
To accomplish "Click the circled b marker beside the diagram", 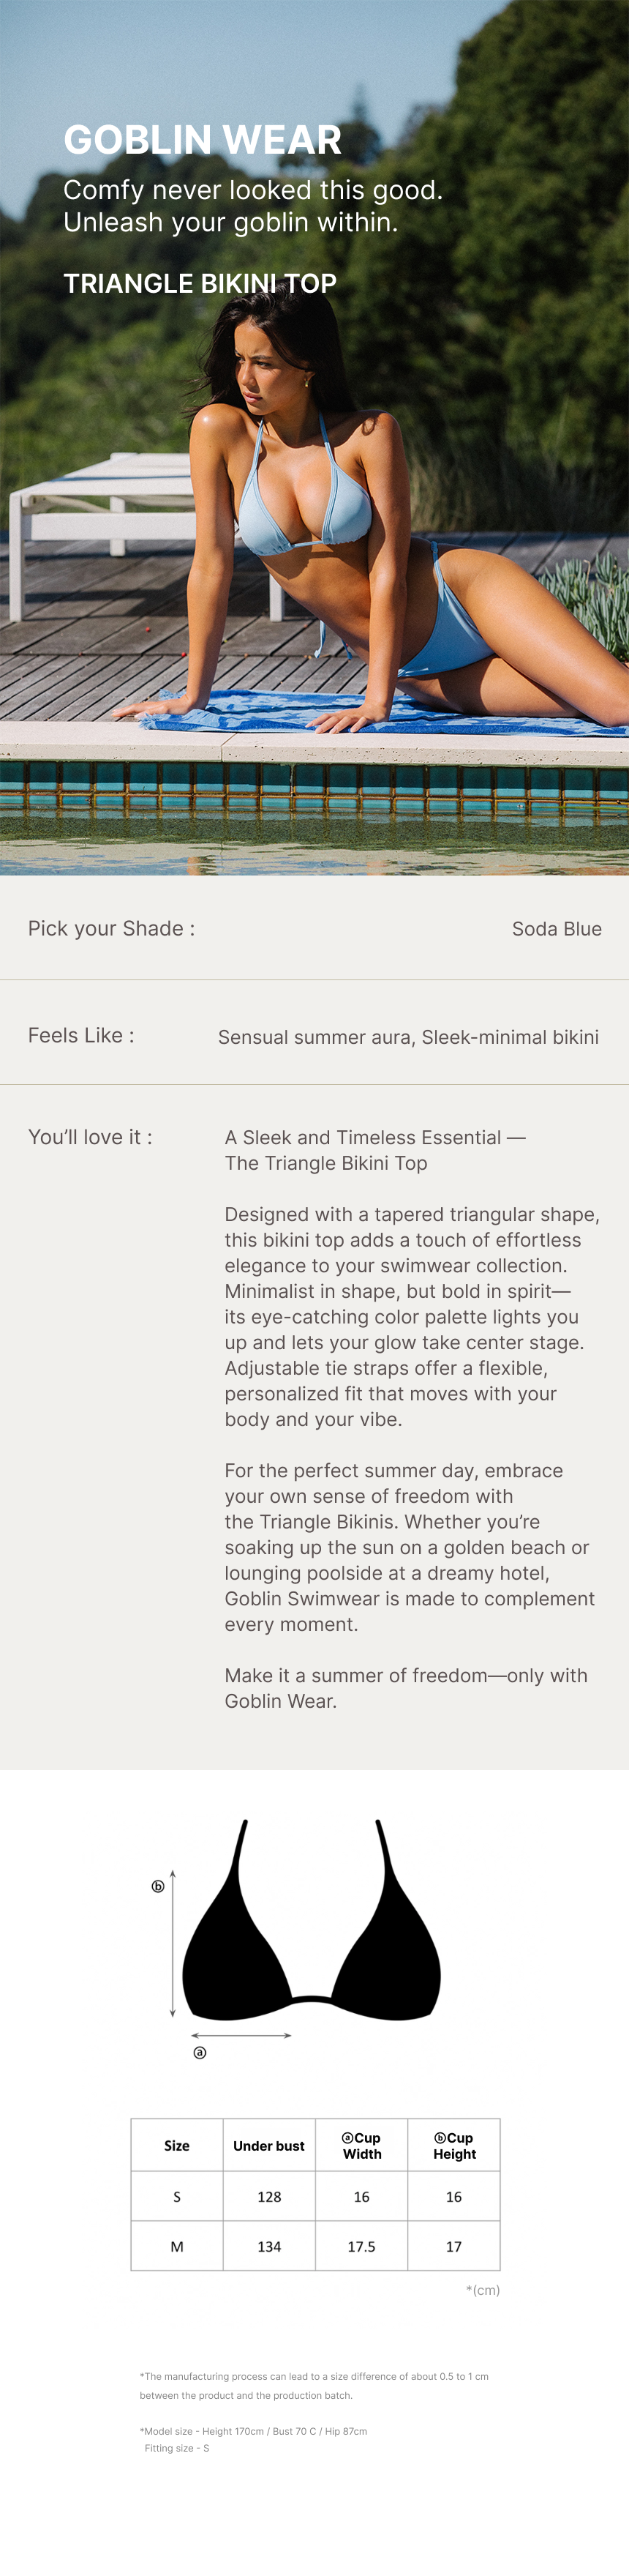I will click(158, 1886).
